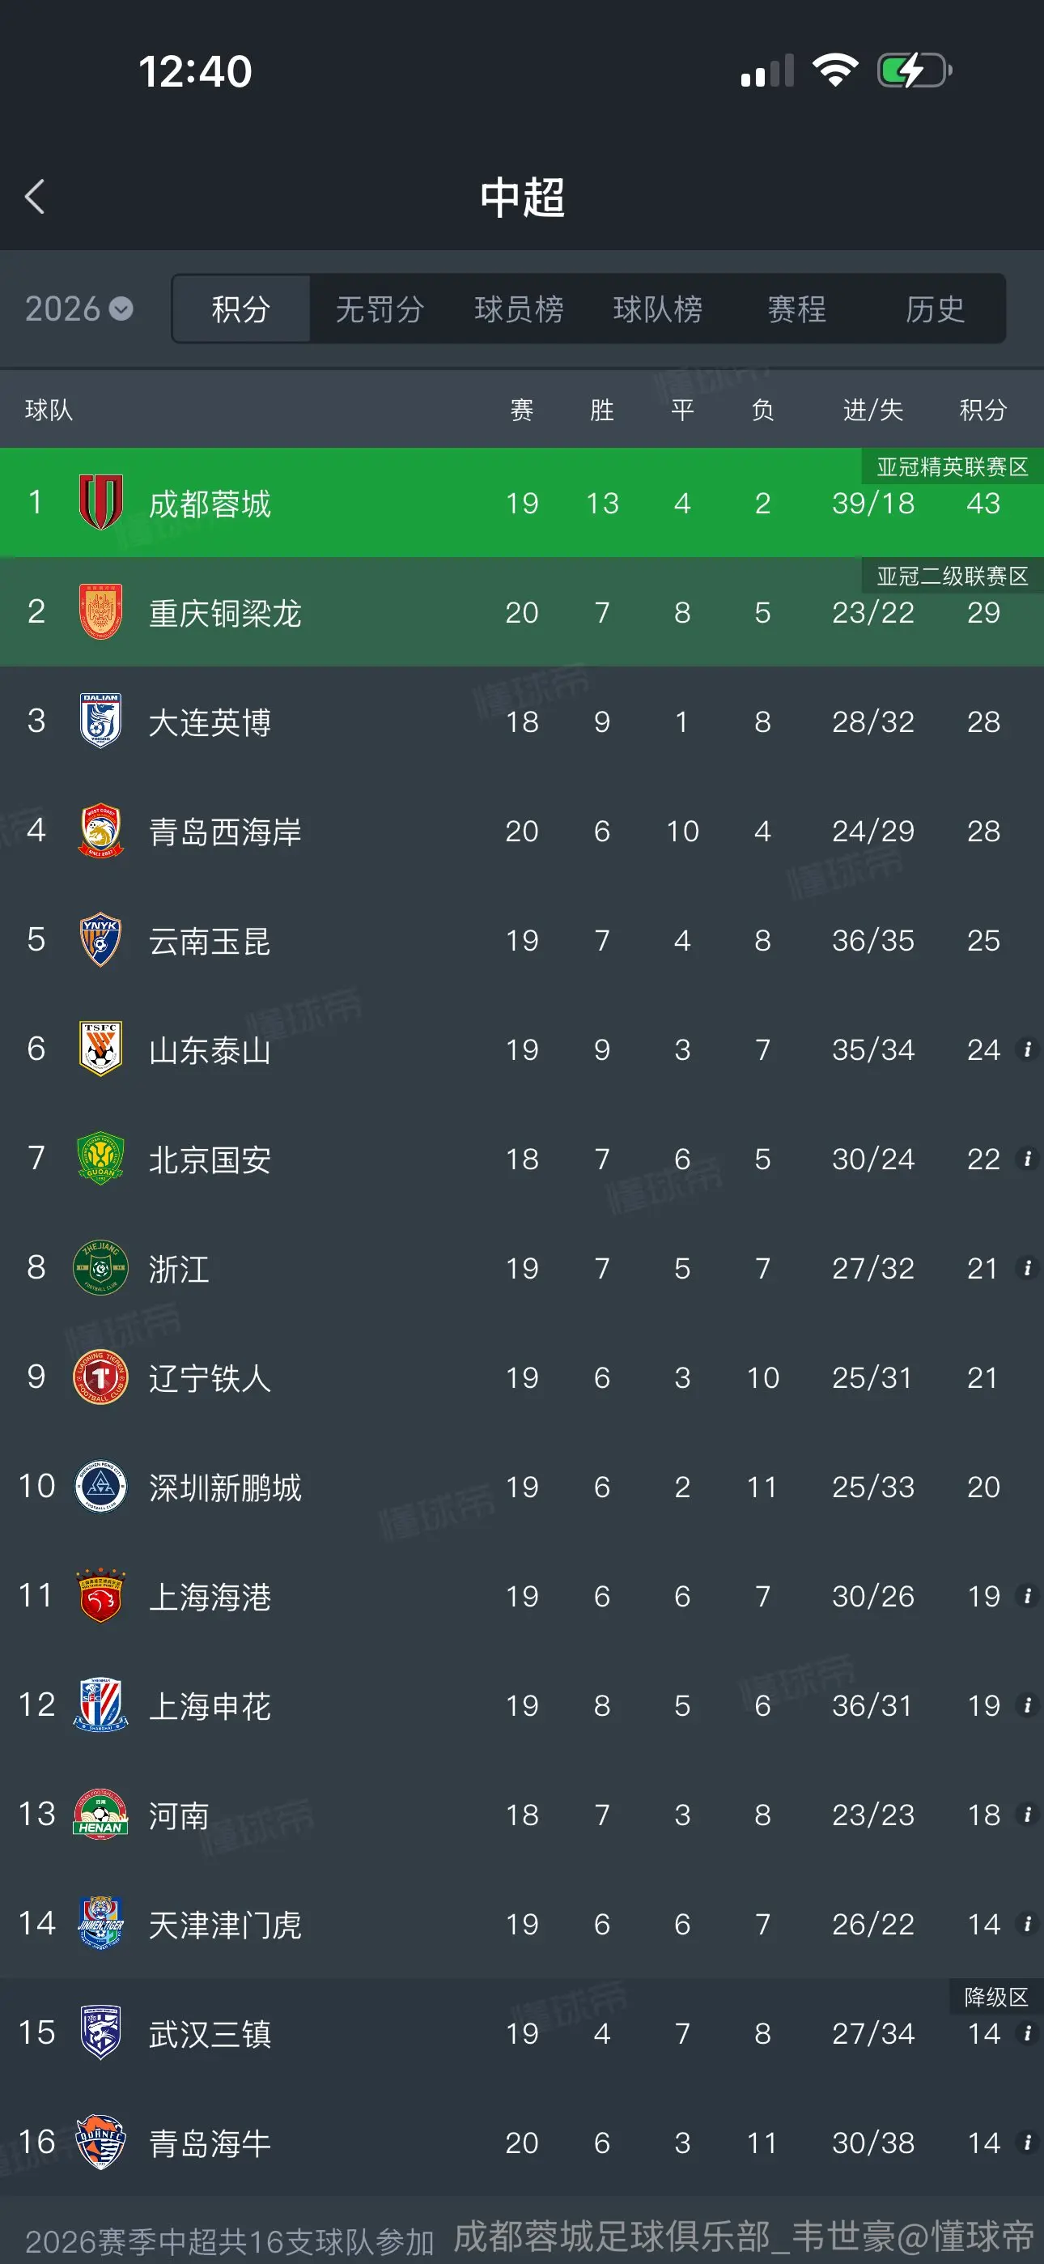Switch to the 无罚分 tab
The height and width of the screenshot is (2264, 1044).
pos(380,309)
